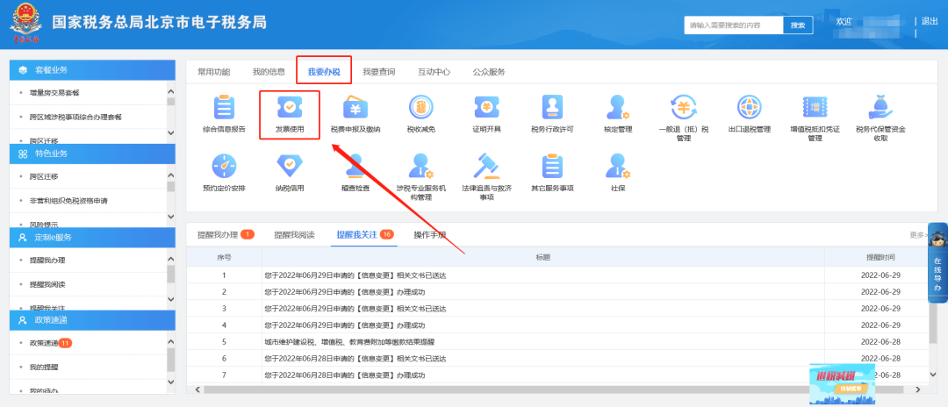Switch to the 提醒我办理 tab
The height and width of the screenshot is (407, 948).
point(218,235)
